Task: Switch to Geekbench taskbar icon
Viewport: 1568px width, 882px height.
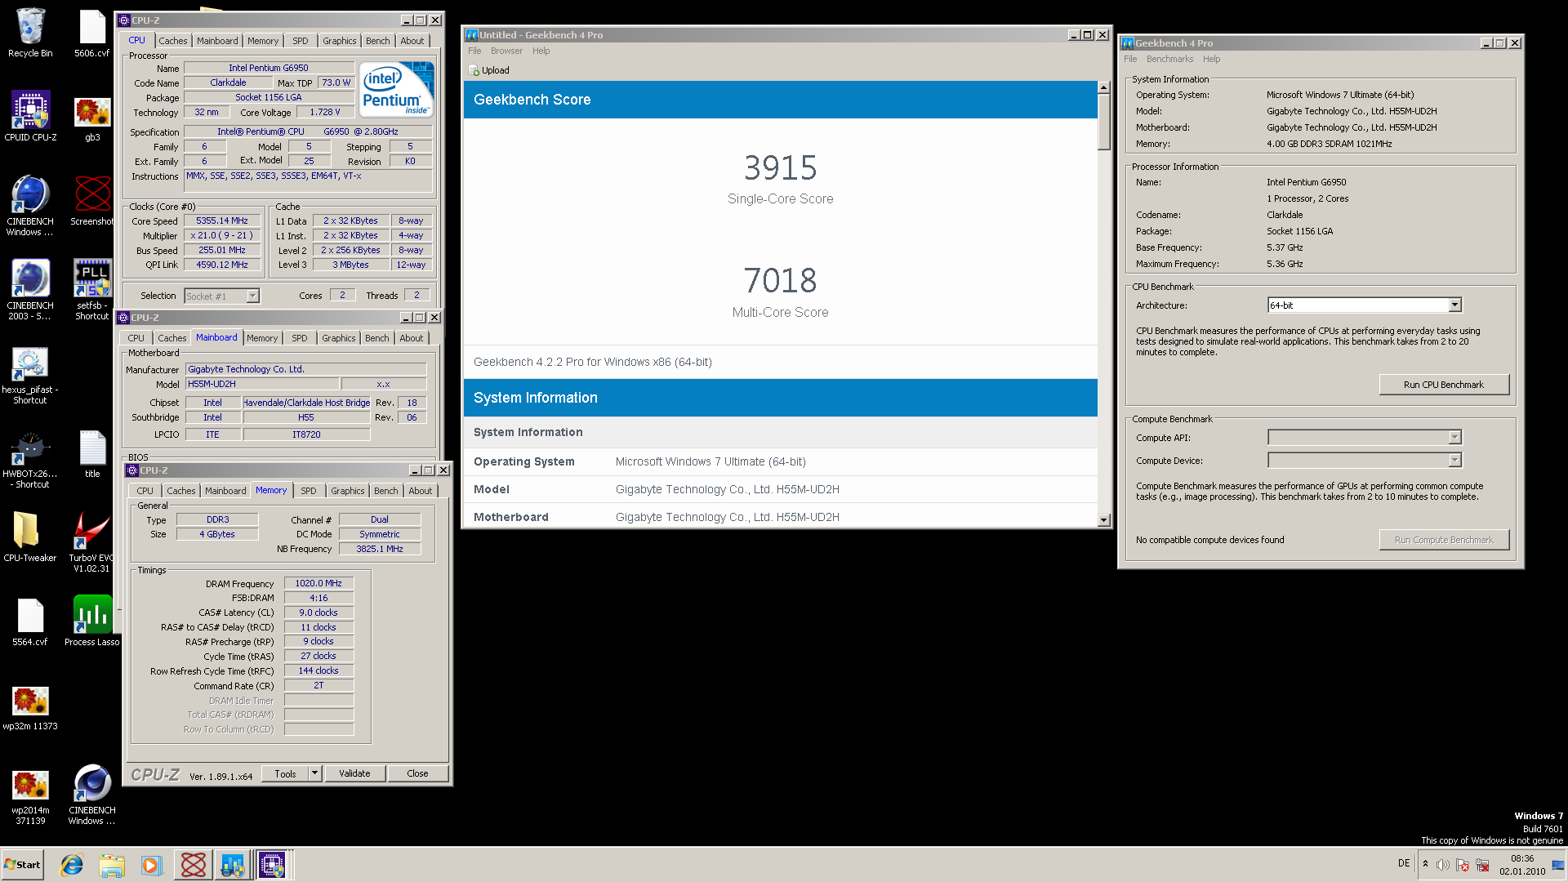Action: tap(233, 865)
